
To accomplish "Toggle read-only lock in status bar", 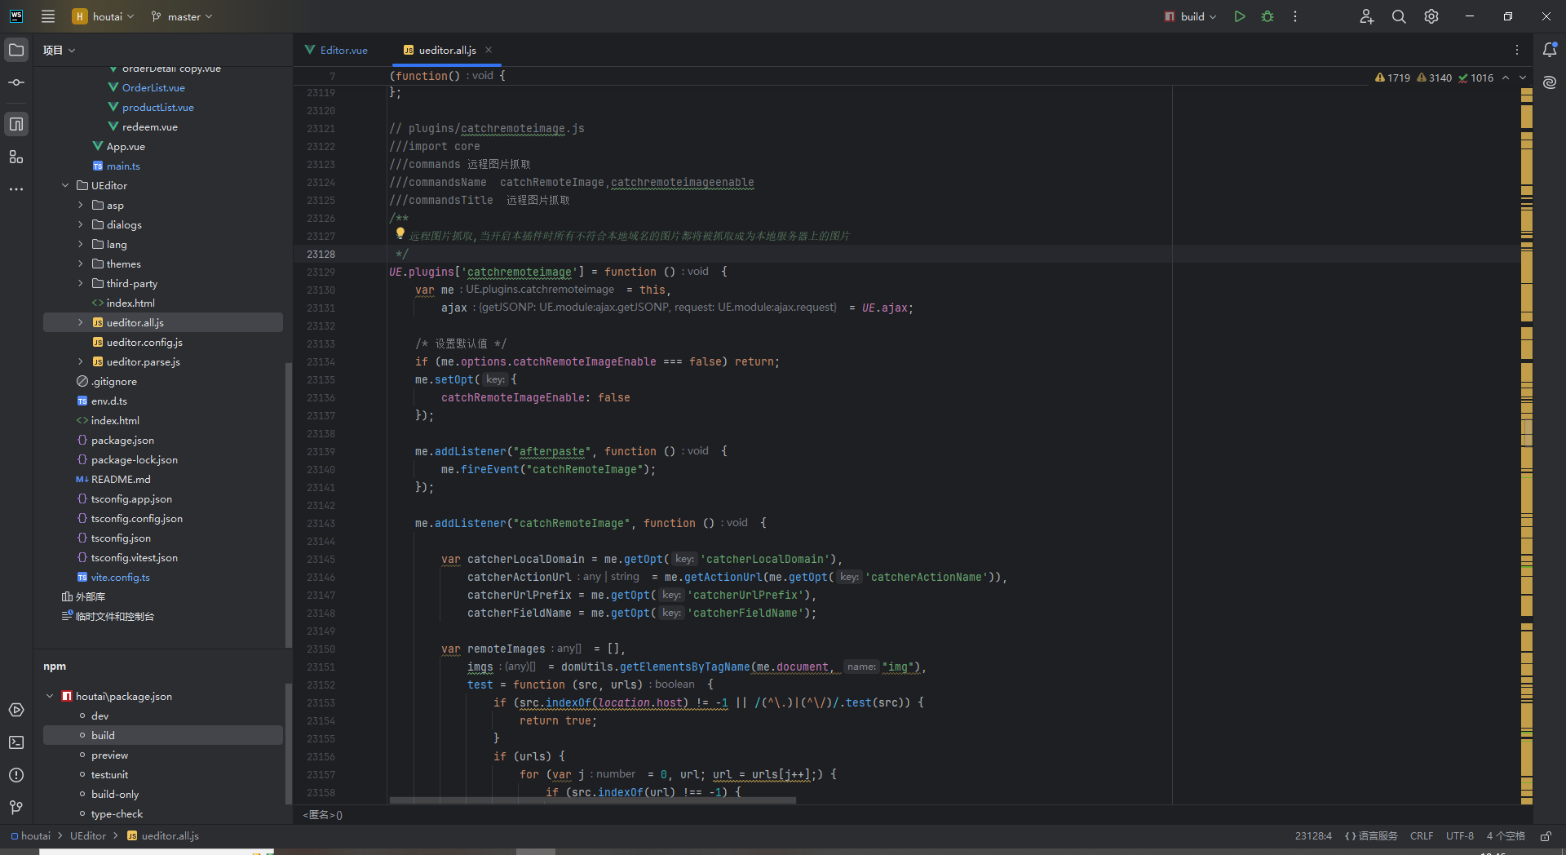I will pos(1546,836).
